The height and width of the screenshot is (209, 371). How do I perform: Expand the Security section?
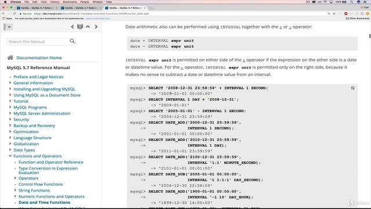point(10,120)
